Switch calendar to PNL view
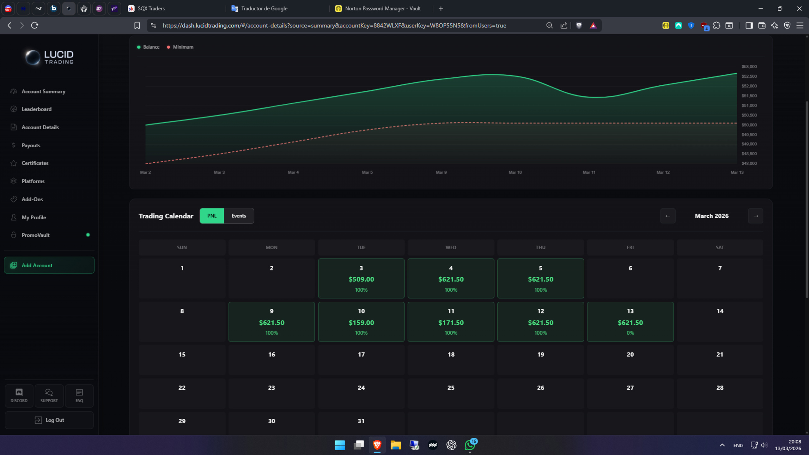The width and height of the screenshot is (809, 455). pyautogui.click(x=212, y=216)
